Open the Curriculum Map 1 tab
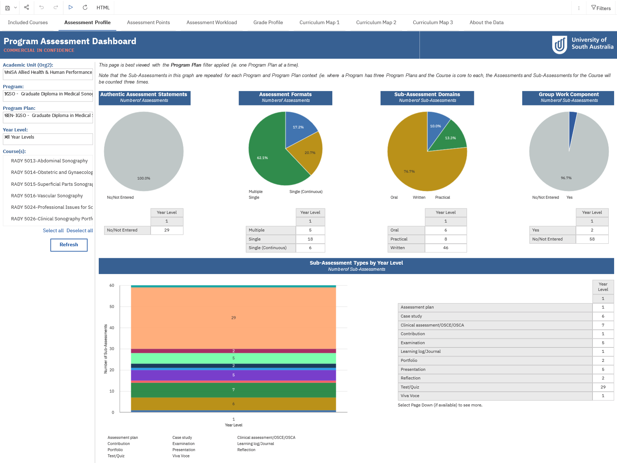 [x=319, y=22]
